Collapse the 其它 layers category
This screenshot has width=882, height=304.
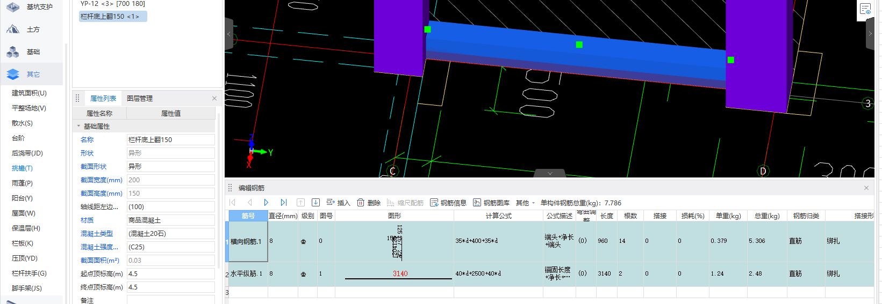13,74
